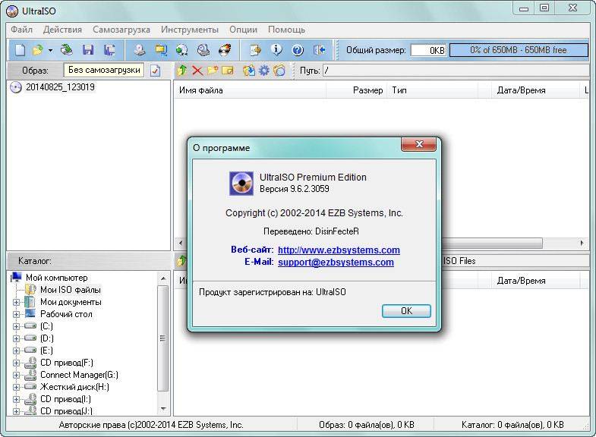Click the Rename icon in image toolbar

[x=227, y=71]
